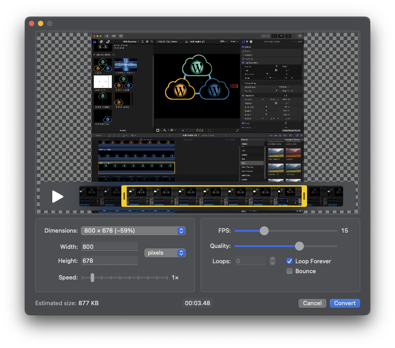Click the Speed slider knob

tap(92, 278)
